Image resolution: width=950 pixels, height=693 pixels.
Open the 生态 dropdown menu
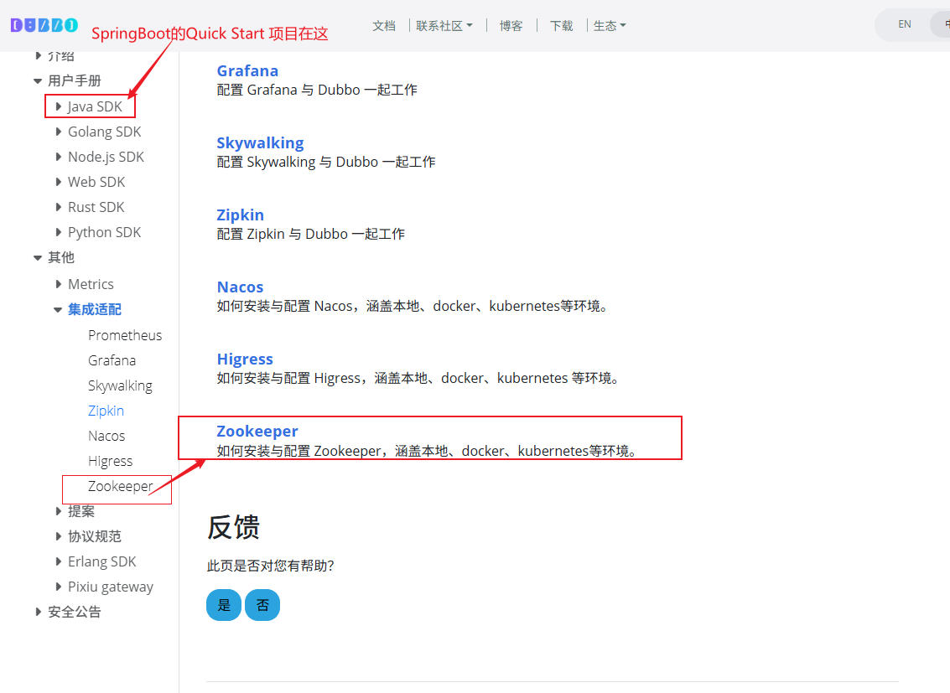(610, 25)
